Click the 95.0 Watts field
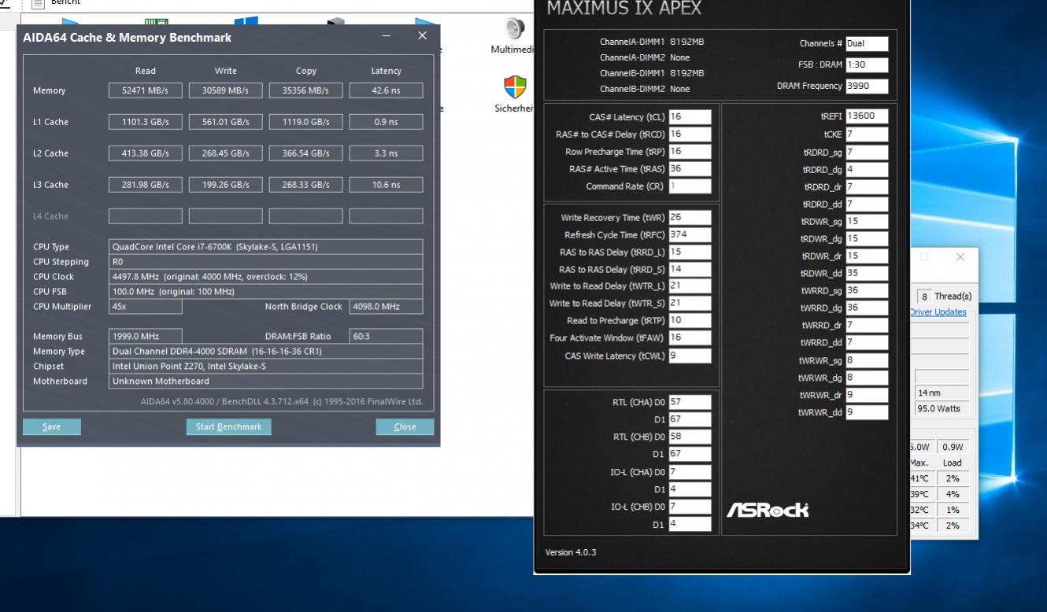 click(942, 409)
